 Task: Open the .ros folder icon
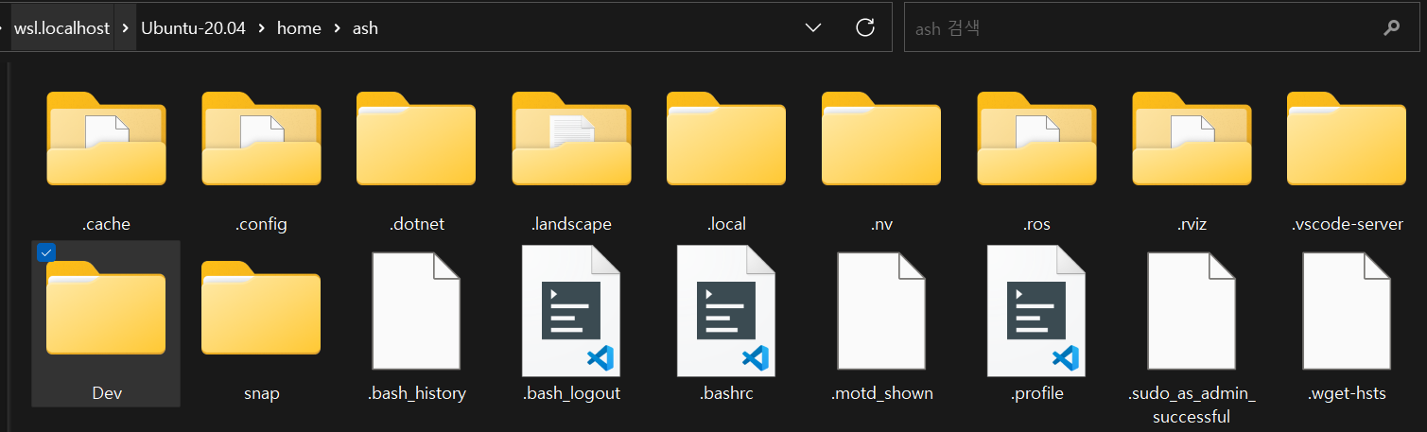point(1036,139)
